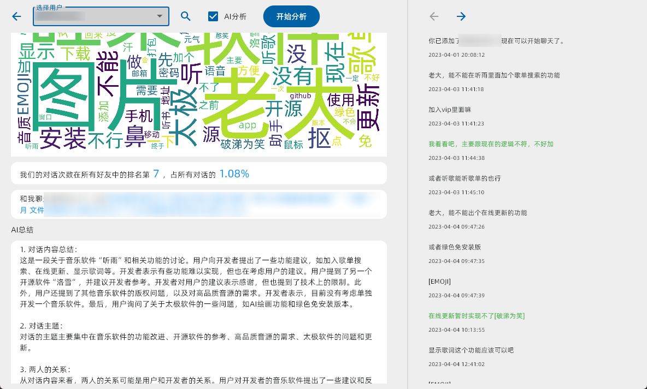This screenshot has width=647, height=389.
Task: Select green reply 在线更新暂时实现不了
Action: coord(477,316)
